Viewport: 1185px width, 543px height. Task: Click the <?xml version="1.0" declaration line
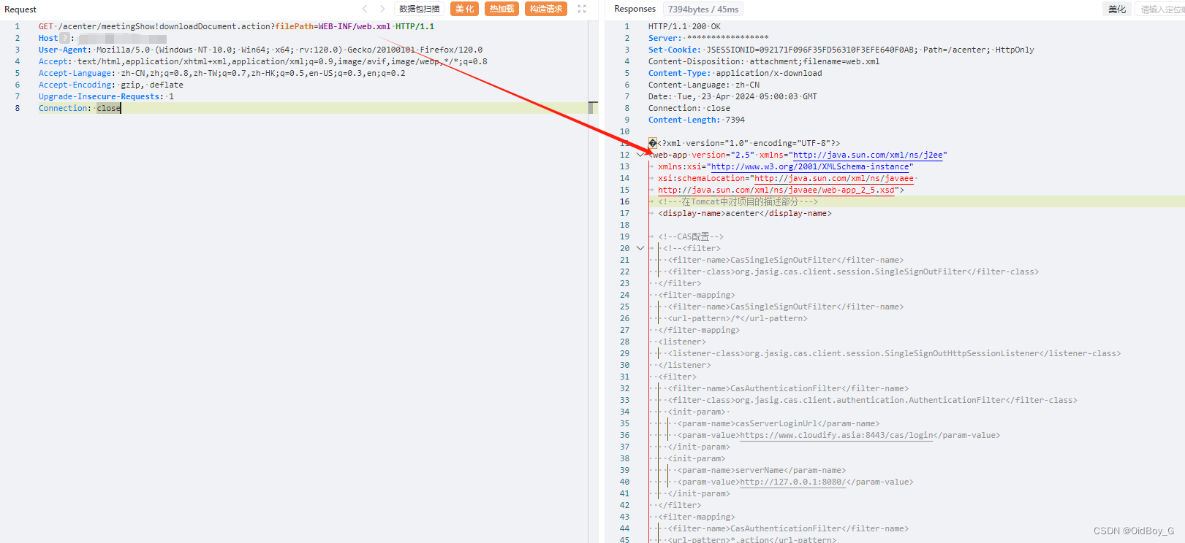pyautogui.click(x=744, y=143)
